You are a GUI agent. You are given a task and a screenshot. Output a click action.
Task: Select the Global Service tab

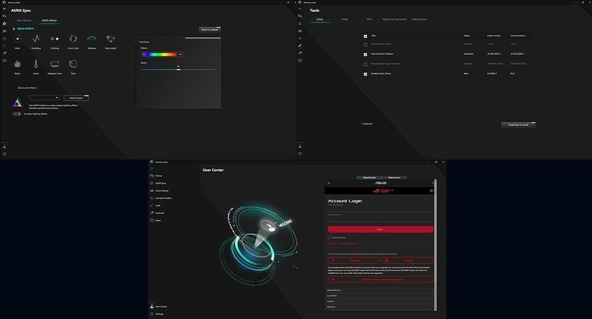tap(369, 177)
